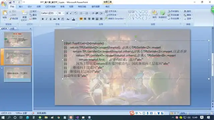Toggle bold formatting
Image resolution: width=214 pixels, height=120 pixels.
pyautogui.click(x=43, y=19)
